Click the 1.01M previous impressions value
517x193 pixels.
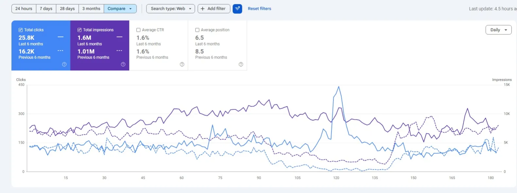(x=86, y=51)
